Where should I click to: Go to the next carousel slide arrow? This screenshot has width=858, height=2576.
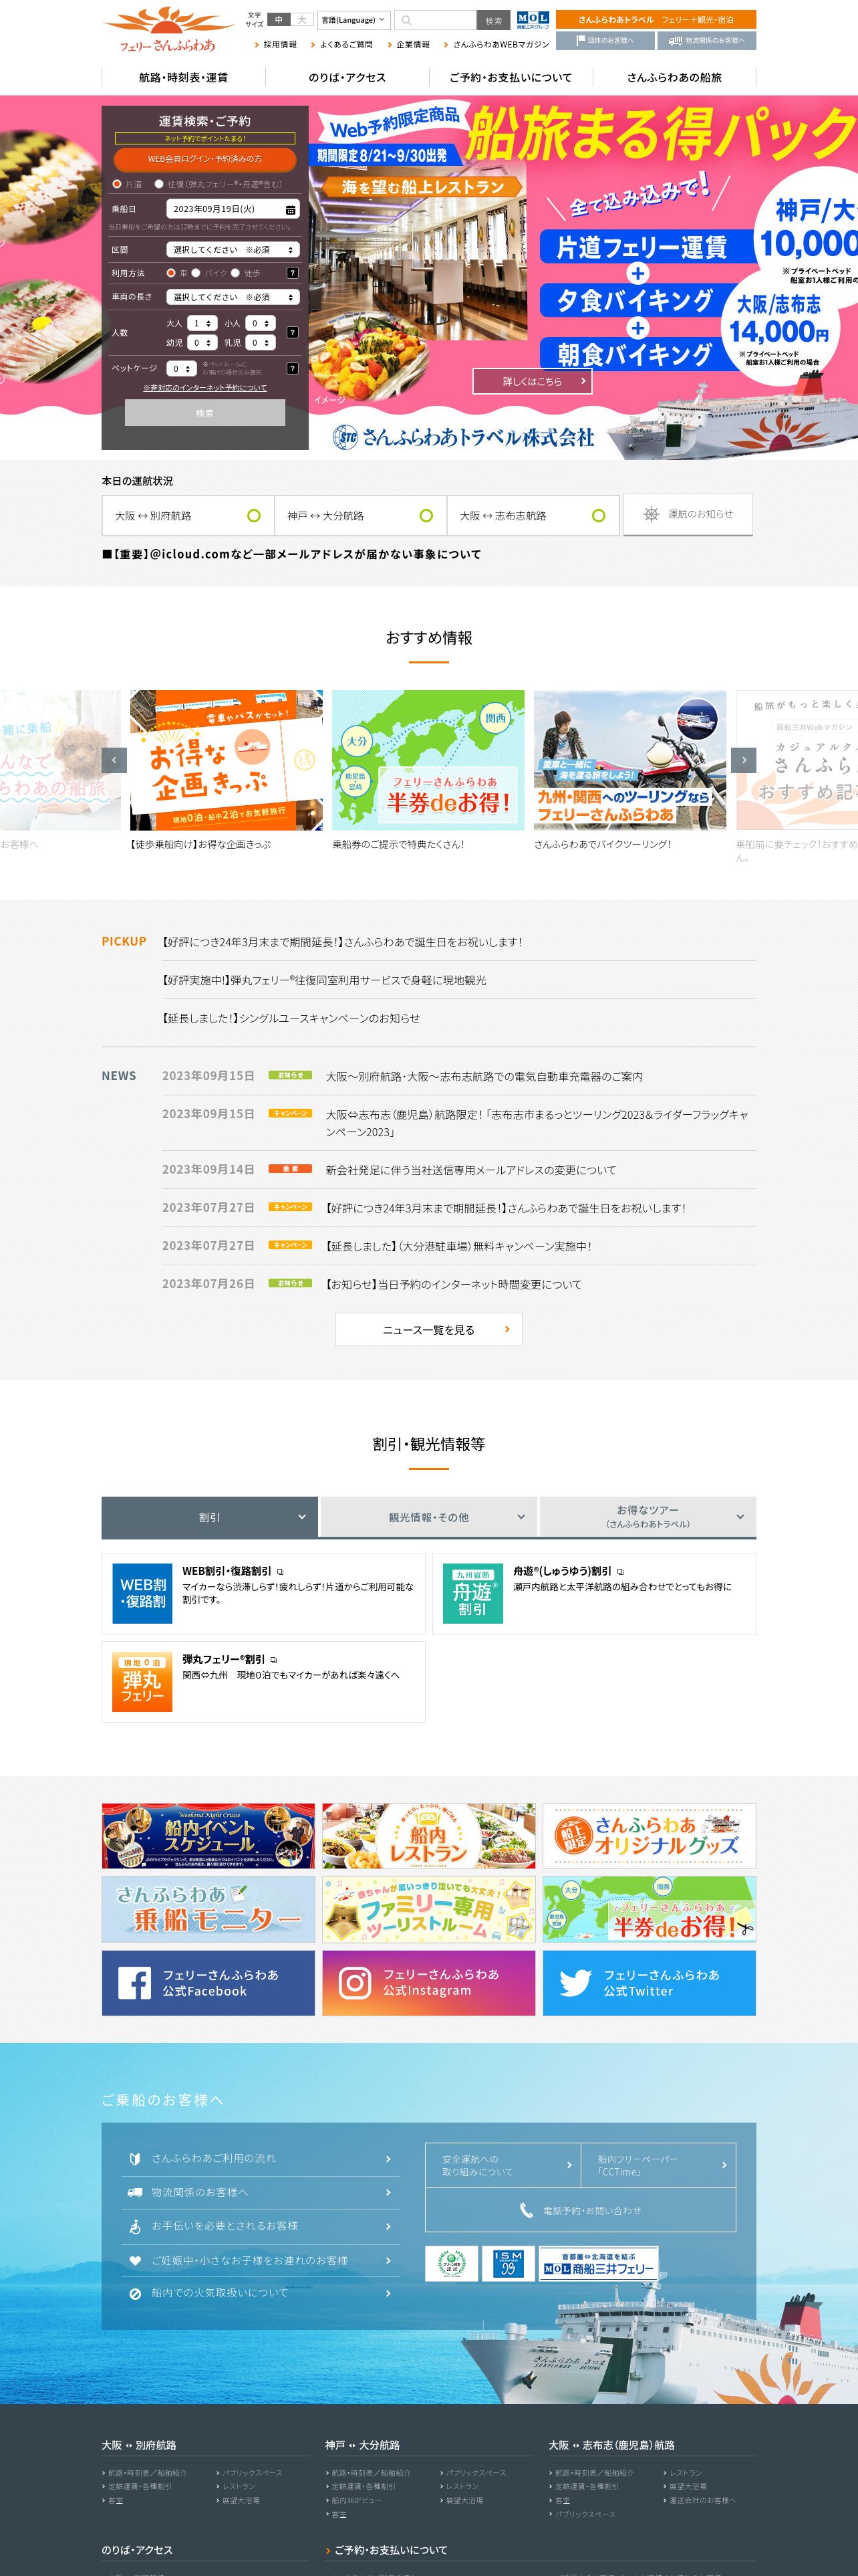[743, 760]
